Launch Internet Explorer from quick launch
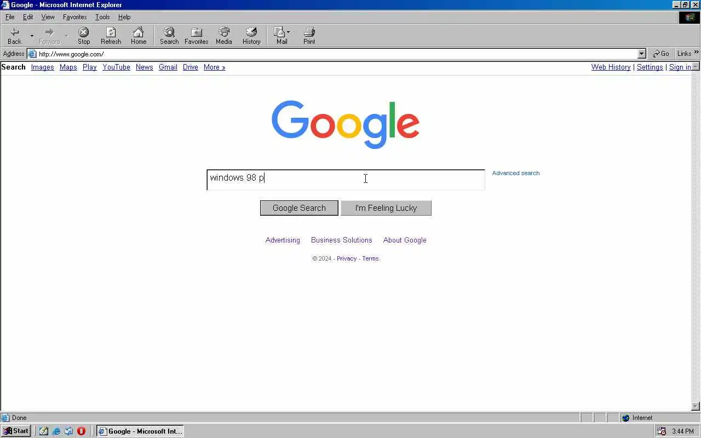 point(56,431)
